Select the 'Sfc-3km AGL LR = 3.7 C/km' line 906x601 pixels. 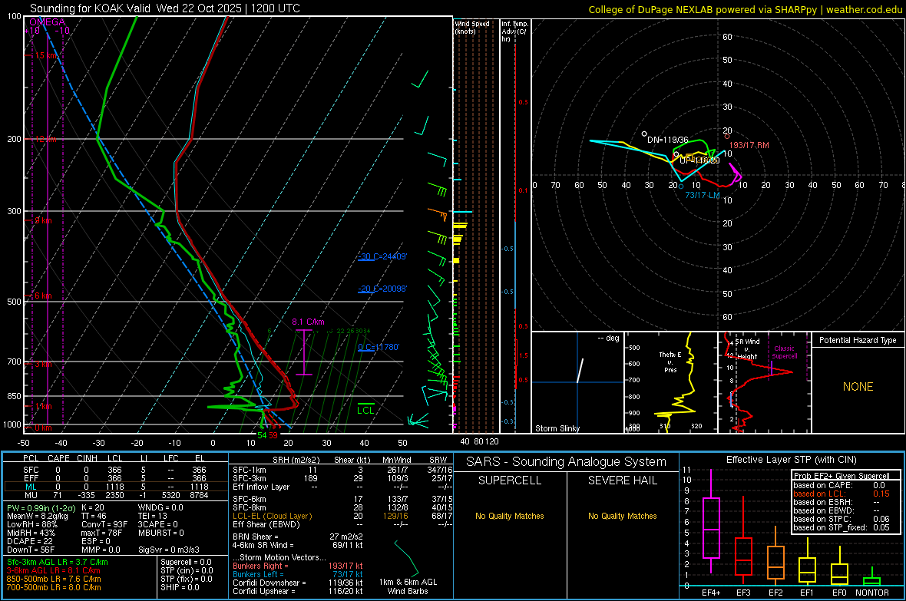click(58, 562)
